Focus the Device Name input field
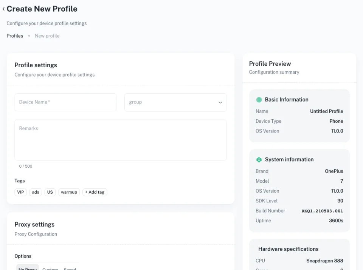Viewport: 363px width, 270px height. point(65,102)
